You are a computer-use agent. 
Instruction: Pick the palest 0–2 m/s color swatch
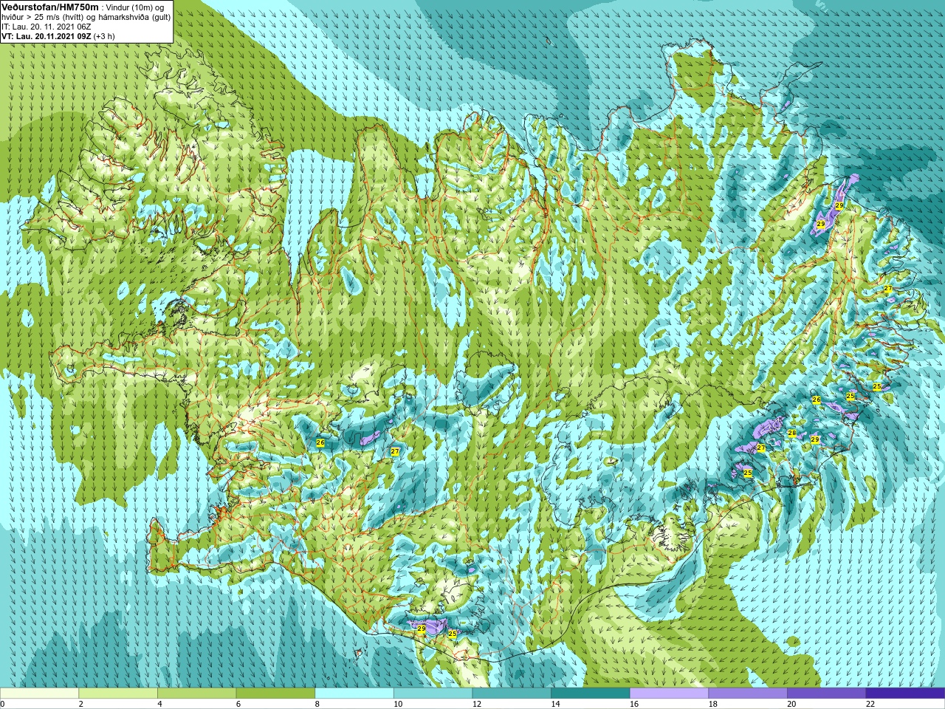pyautogui.click(x=39, y=693)
